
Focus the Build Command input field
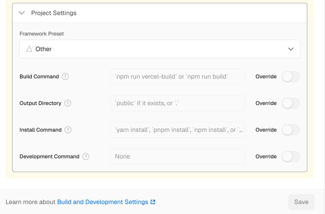click(x=177, y=77)
